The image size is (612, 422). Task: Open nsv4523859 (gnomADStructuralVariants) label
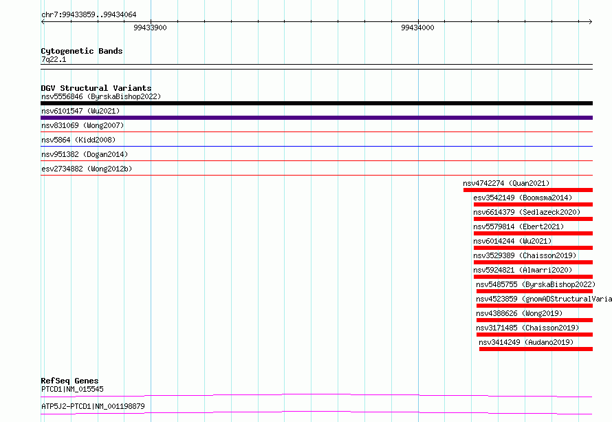(544, 299)
